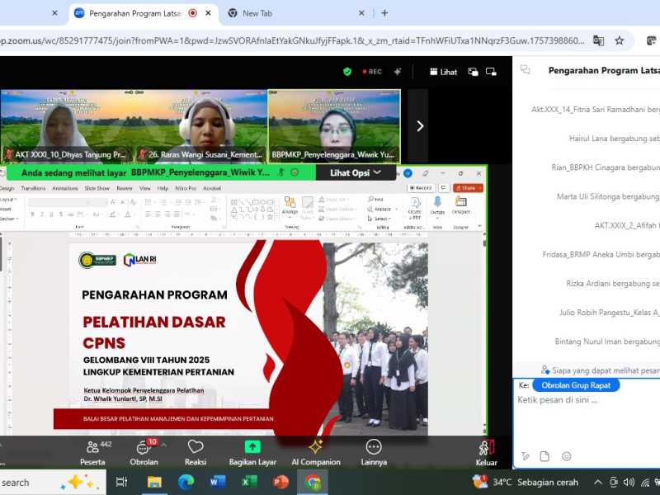Open the emoji picker in chat
The height and width of the screenshot is (495, 660).
click(566, 456)
